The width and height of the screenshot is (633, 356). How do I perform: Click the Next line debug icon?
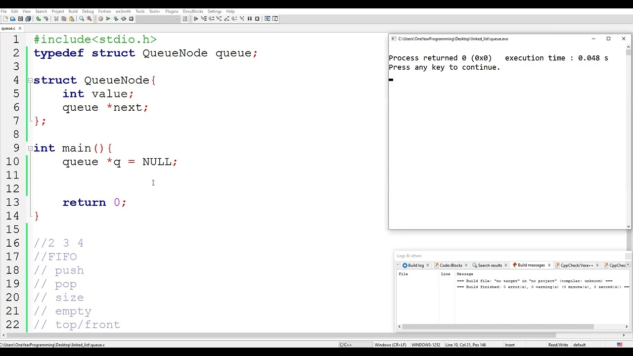click(x=211, y=19)
